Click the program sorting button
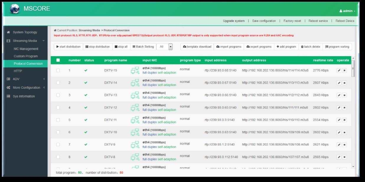Screen dimensions: 365x182 click(x=337, y=47)
